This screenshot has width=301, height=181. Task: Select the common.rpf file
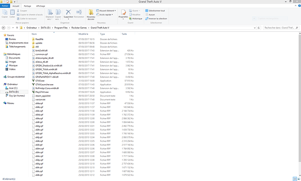pyautogui.click(x=41, y=55)
